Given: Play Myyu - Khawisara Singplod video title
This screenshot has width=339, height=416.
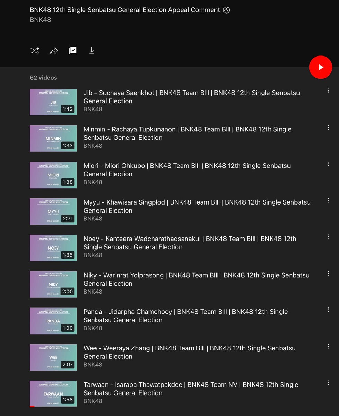Looking at the screenshot, I should [197, 206].
